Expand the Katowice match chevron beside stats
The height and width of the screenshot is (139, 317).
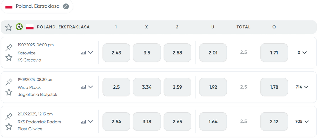91,53
